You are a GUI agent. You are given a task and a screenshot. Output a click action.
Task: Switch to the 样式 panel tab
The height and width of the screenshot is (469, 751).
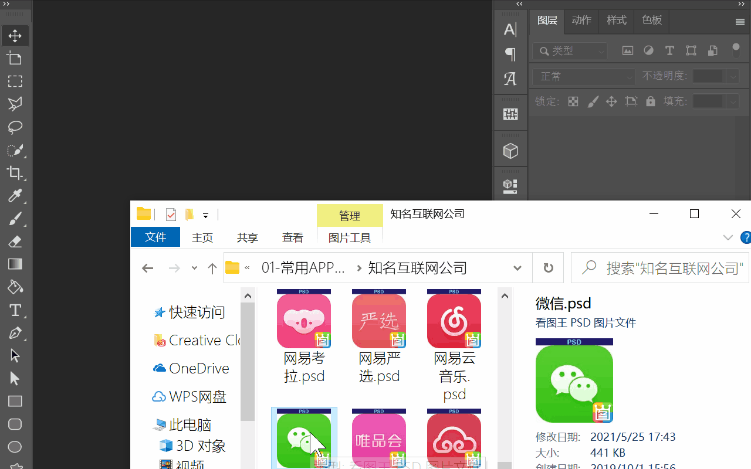pos(617,21)
